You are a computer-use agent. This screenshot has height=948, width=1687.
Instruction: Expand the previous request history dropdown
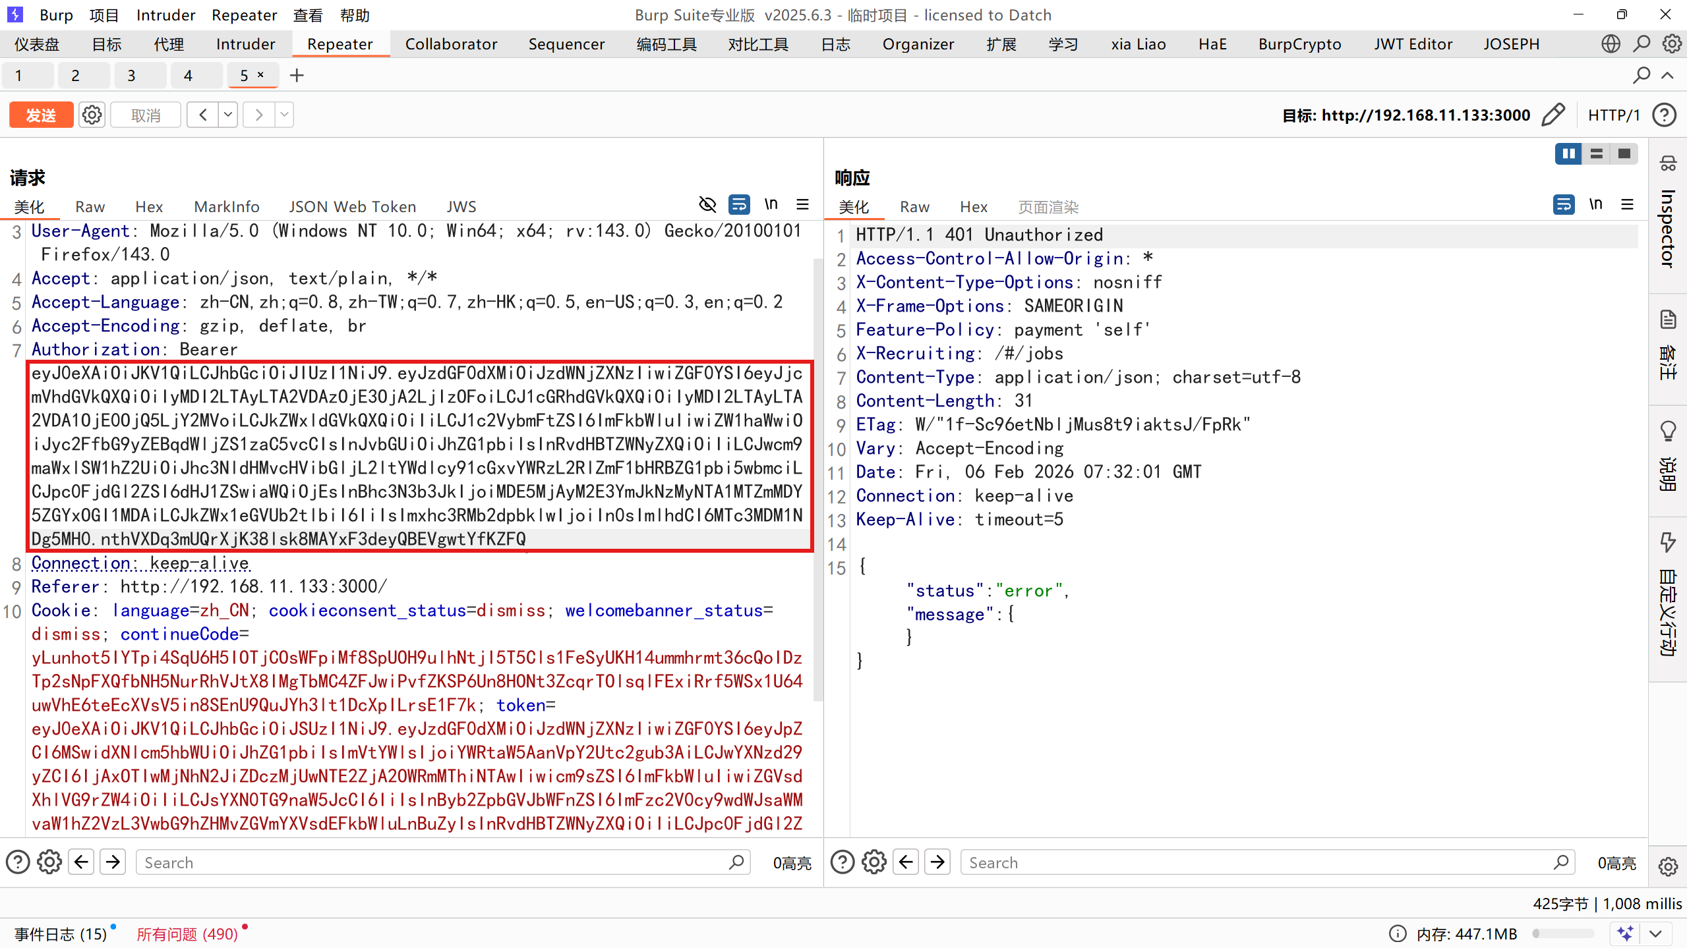228,115
